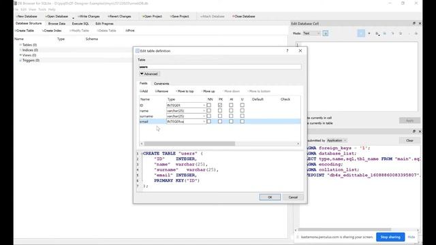Select the Triggers (0) tree item
The height and width of the screenshot is (245, 436).
[31, 61]
